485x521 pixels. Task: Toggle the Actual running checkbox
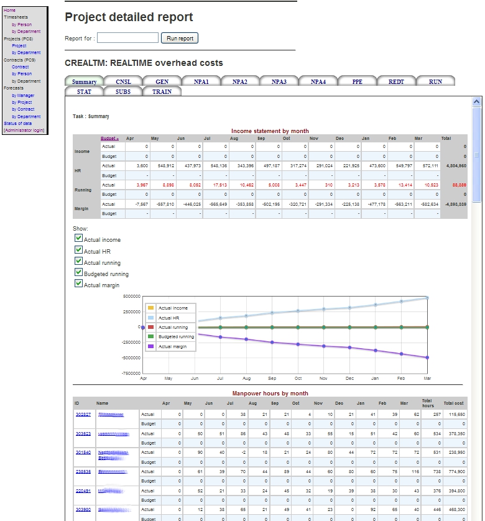pyautogui.click(x=78, y=261)
